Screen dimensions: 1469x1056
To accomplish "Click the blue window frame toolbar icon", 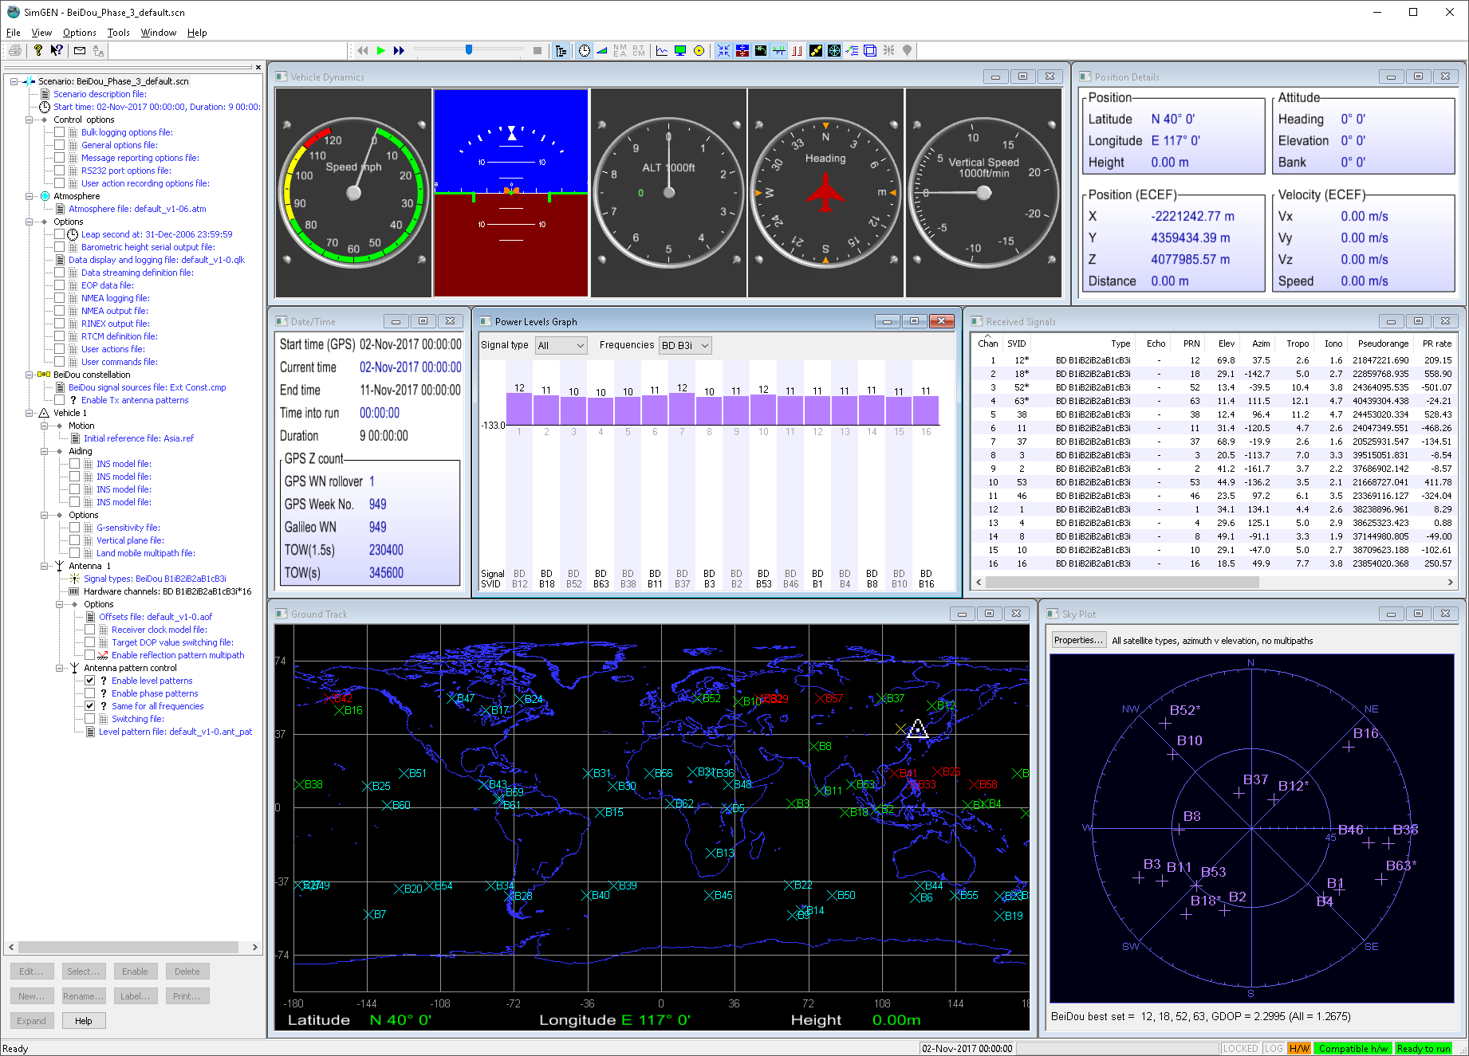I will (871, 50).
